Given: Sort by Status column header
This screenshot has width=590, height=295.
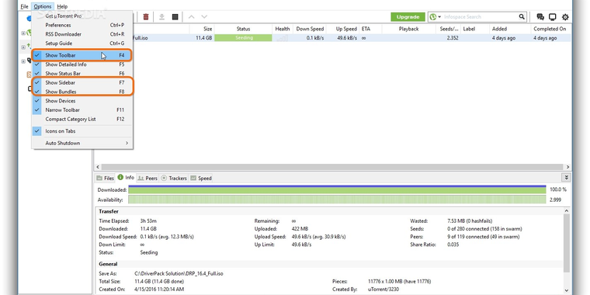Looking at the screenshot, I should pyautogui.click(x=243, y=29).
